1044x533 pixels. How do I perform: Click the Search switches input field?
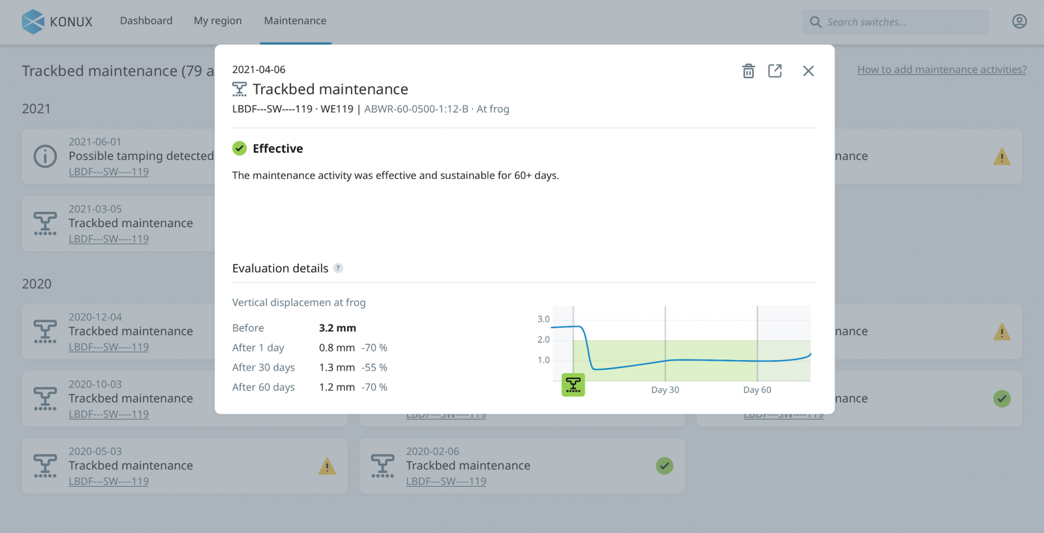click(x=900, y=22)
